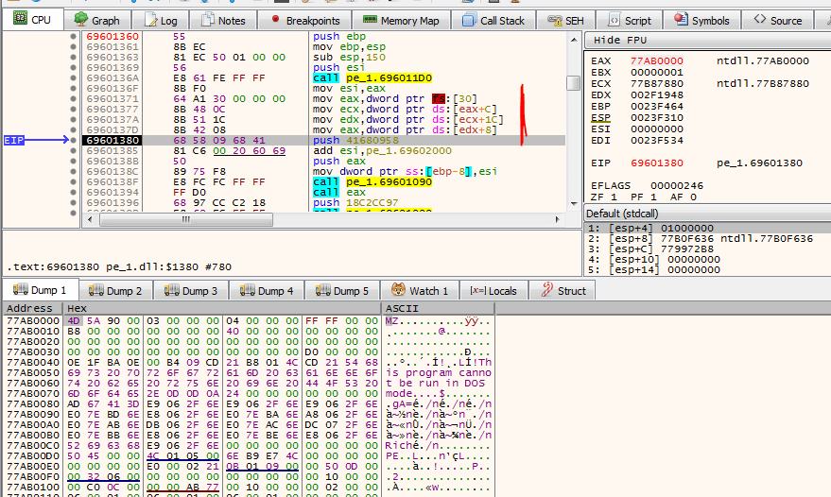Select the ECX register value 77B87880
Viewport: 831px width, 497px height.
(657, 84)
